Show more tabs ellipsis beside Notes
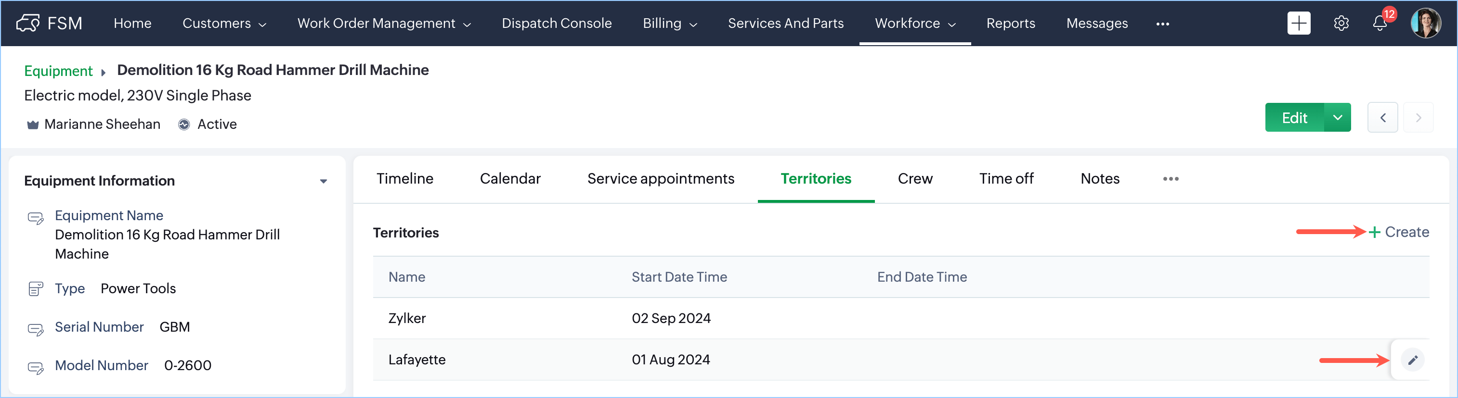This screenshot has width=1458, height=398. pos(1171,179)
